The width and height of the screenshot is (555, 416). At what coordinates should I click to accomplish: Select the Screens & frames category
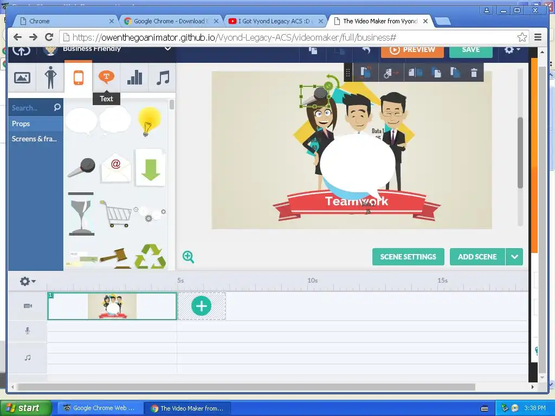coord(35,139)
